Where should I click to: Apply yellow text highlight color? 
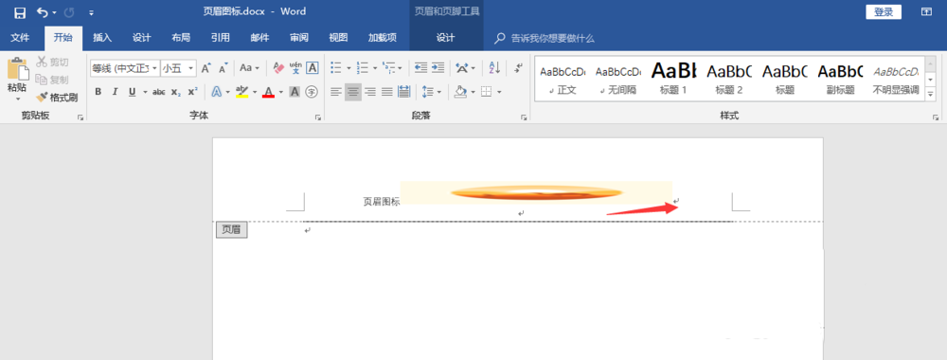[241, 92]
